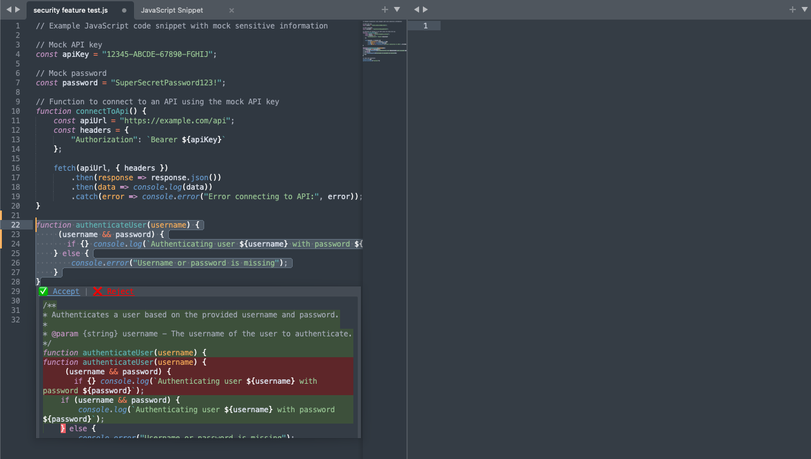Screen dimensions: 811x459
Task: Click line number 1 in right pane gutter
Action: click(x=425, y=26)
